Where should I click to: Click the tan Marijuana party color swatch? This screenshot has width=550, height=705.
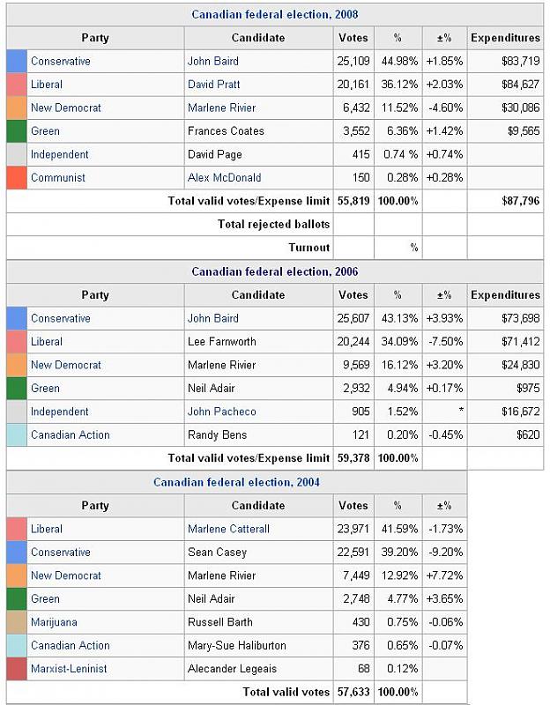point(17,622)
